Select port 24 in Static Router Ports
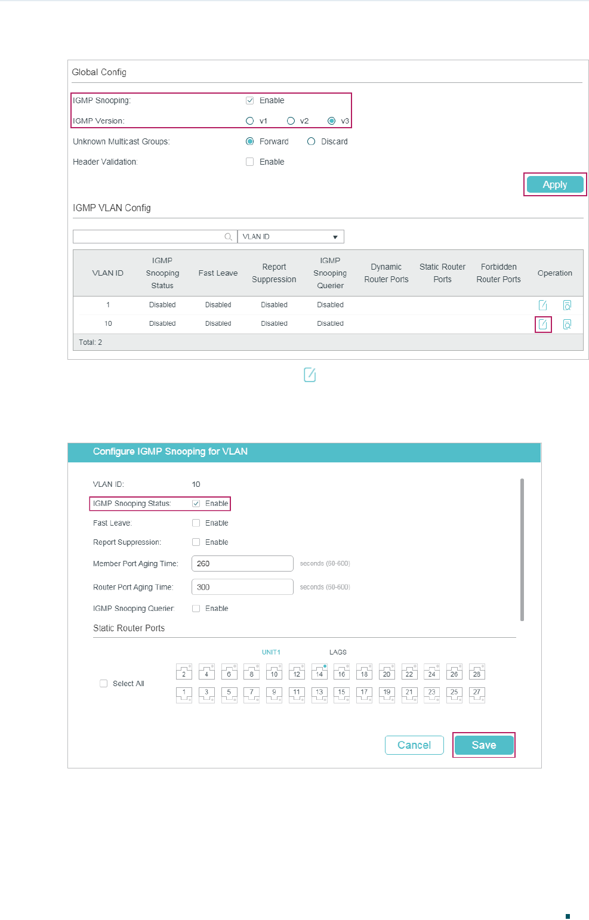The width and height of the screenshot is (589, 920). 431,672
